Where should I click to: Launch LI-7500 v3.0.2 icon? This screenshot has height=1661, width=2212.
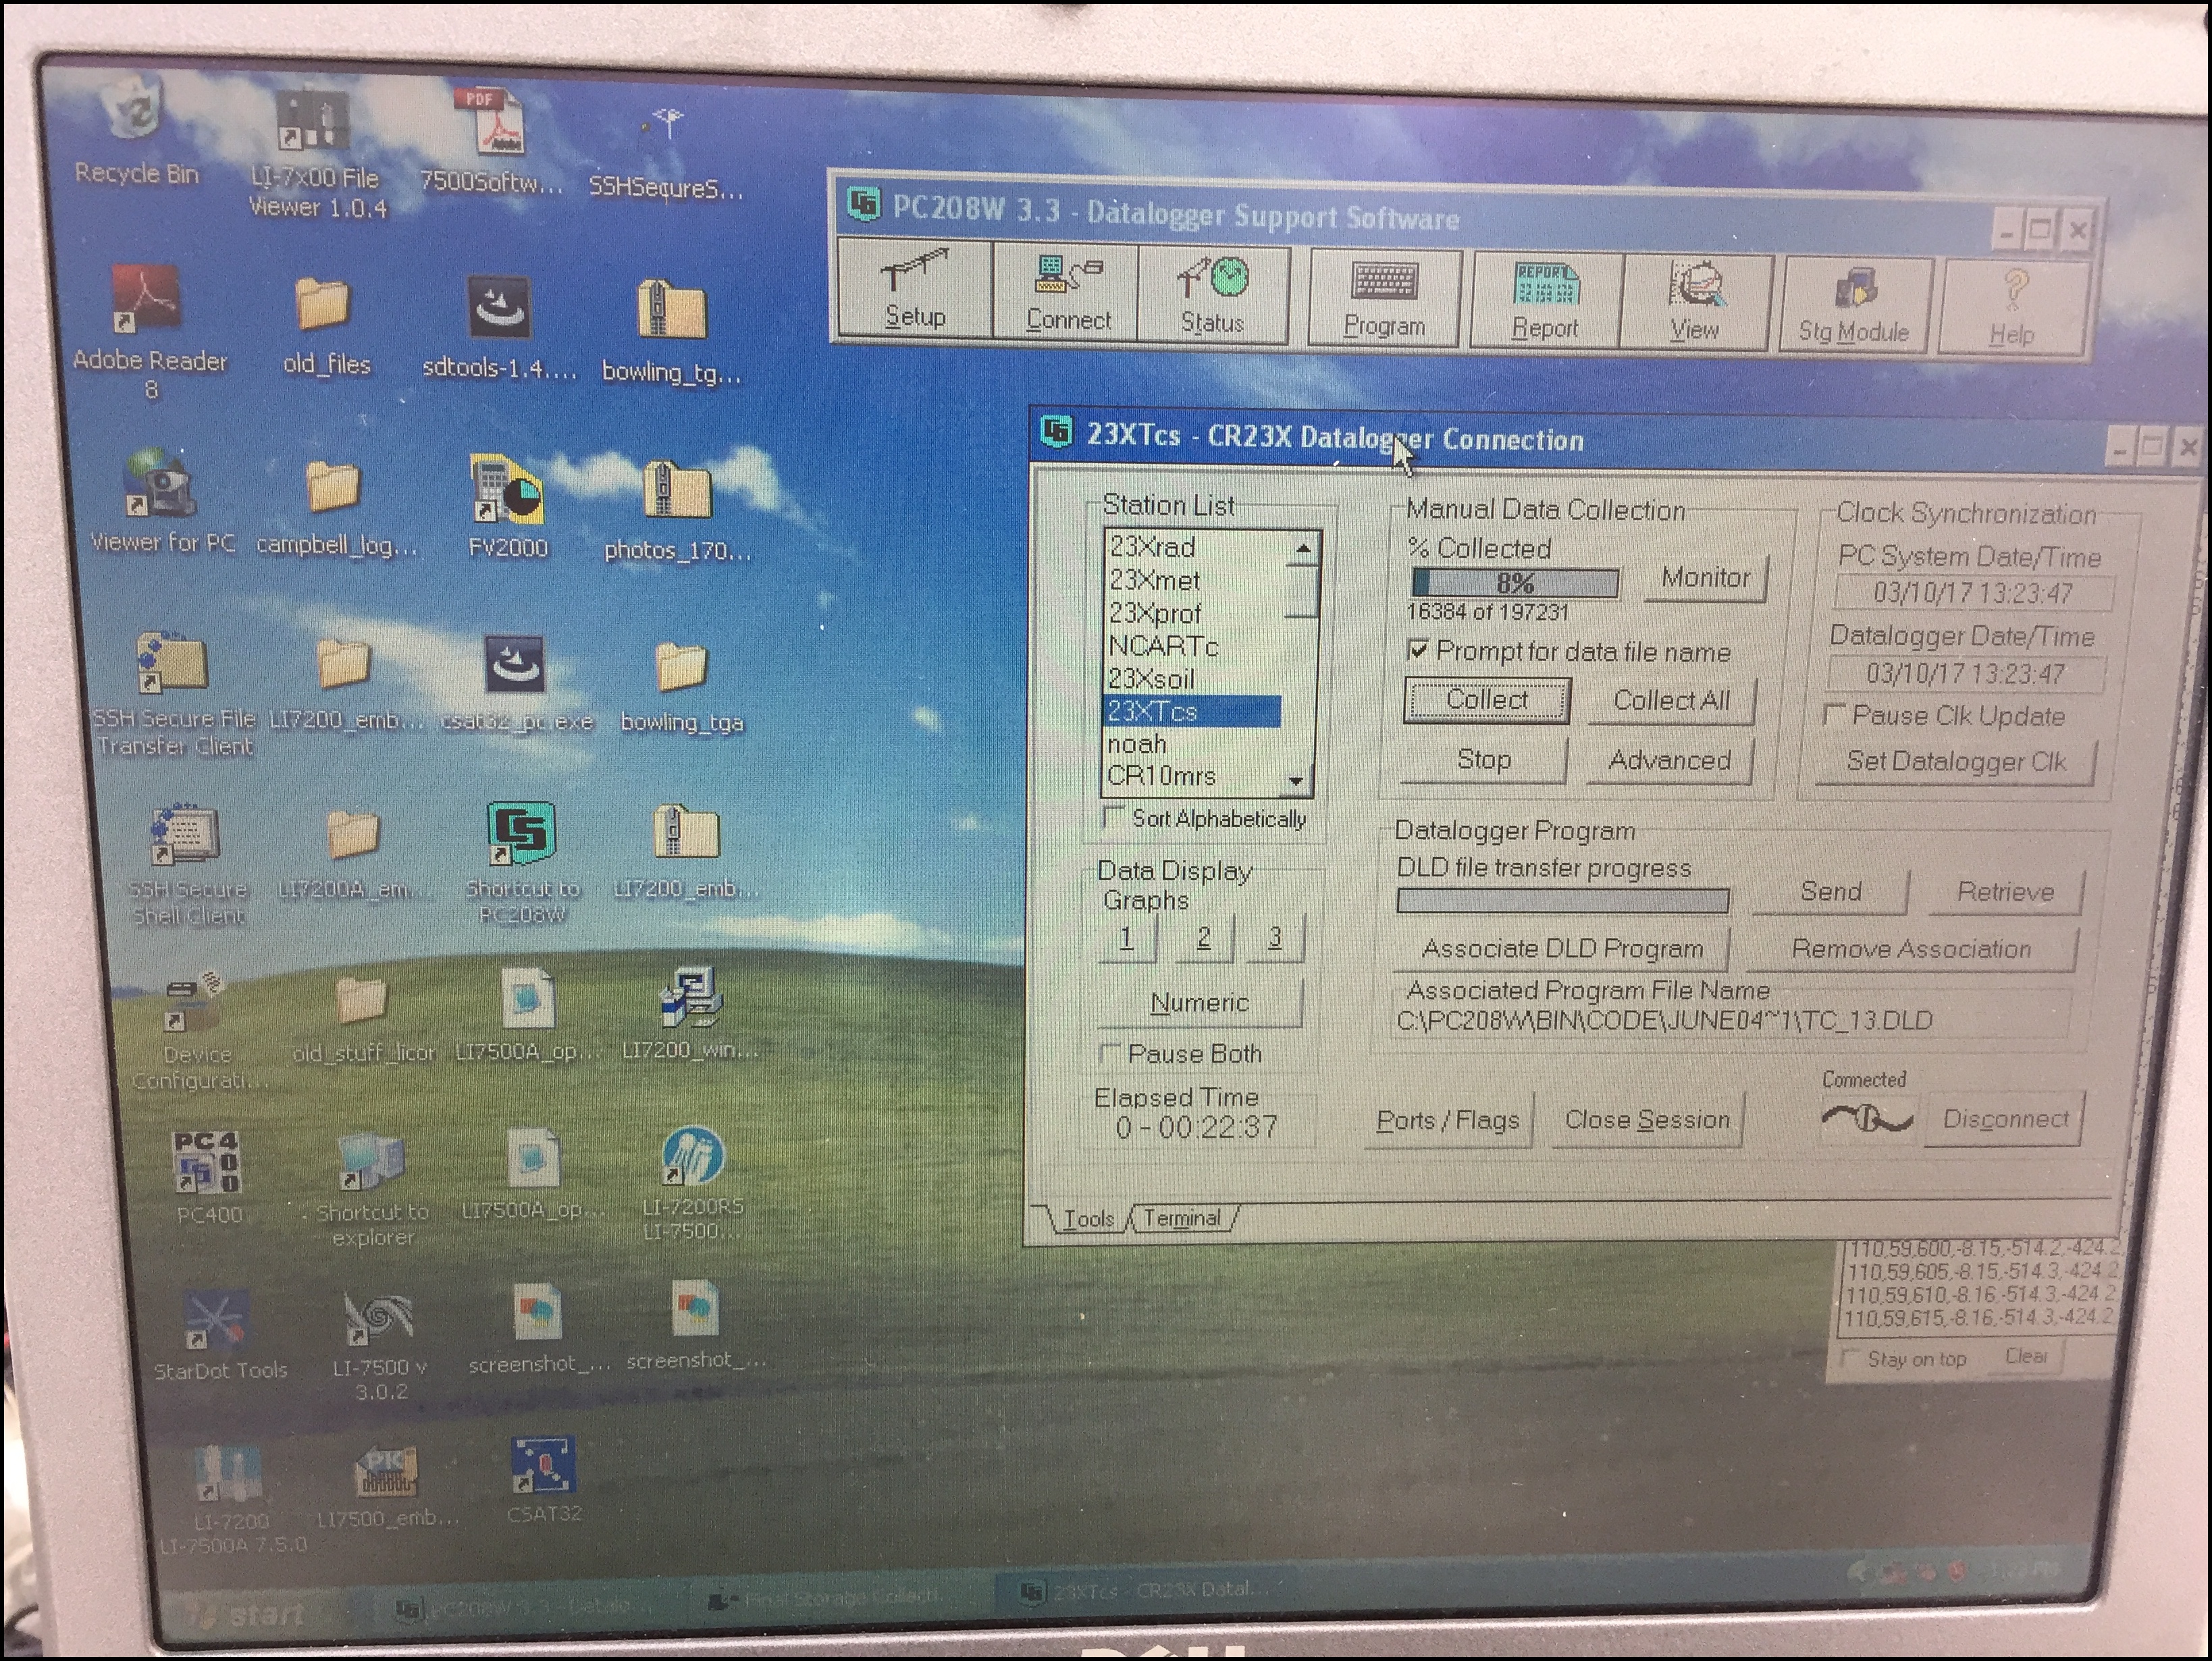pos(380,1345)
